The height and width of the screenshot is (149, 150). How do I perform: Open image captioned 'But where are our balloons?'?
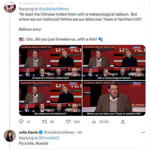(50, 98)
